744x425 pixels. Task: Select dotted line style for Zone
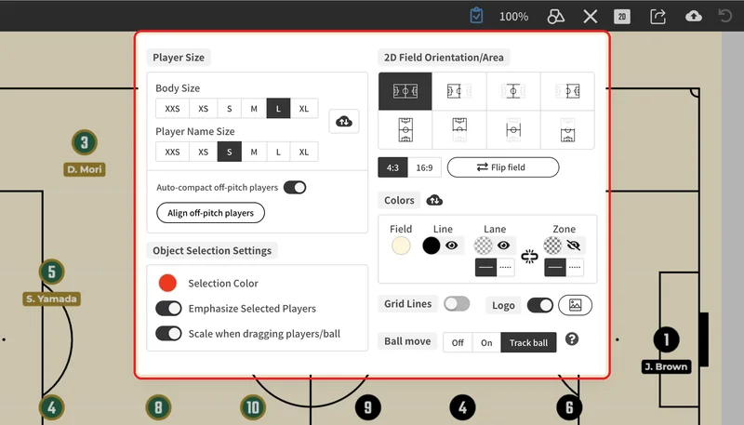(575, 268)
